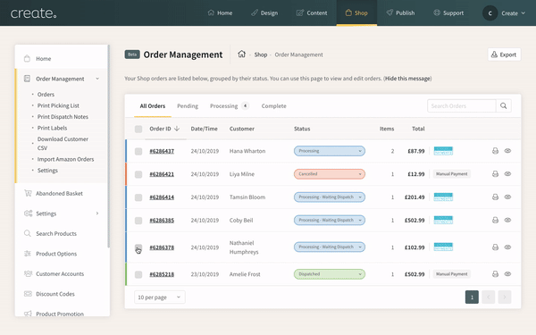
Task: View order #6285218 via eye icon
Action: (x=507, y=274)
